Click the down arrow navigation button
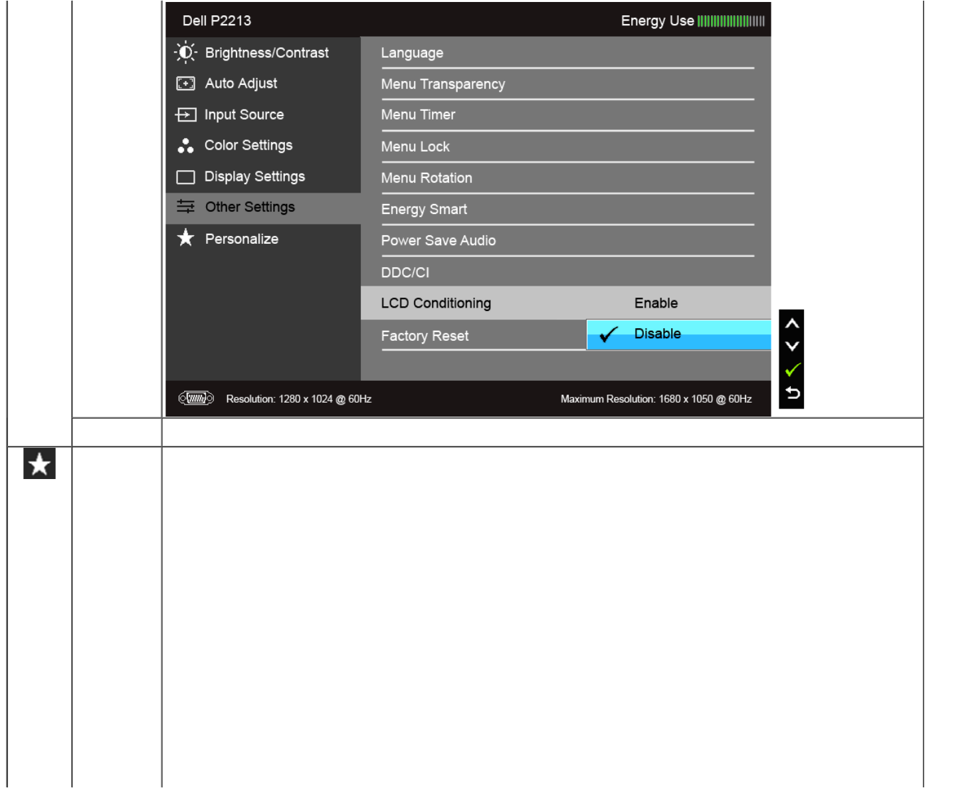The image size is (970, 788). pyautogui.click(x=791, y=346)
